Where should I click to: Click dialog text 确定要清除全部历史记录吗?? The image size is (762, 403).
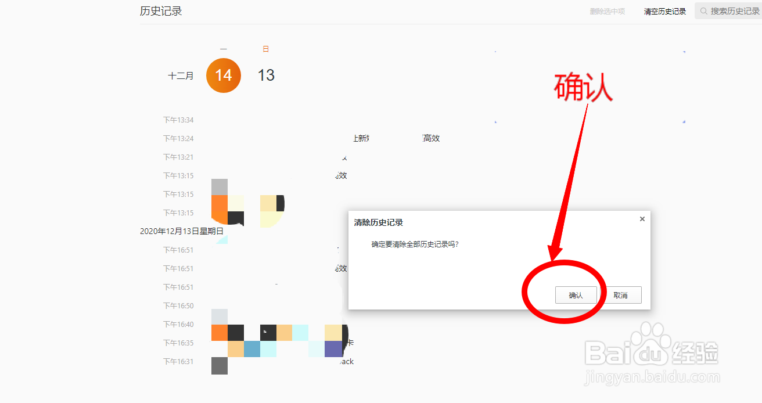click(x=415, y=244)
